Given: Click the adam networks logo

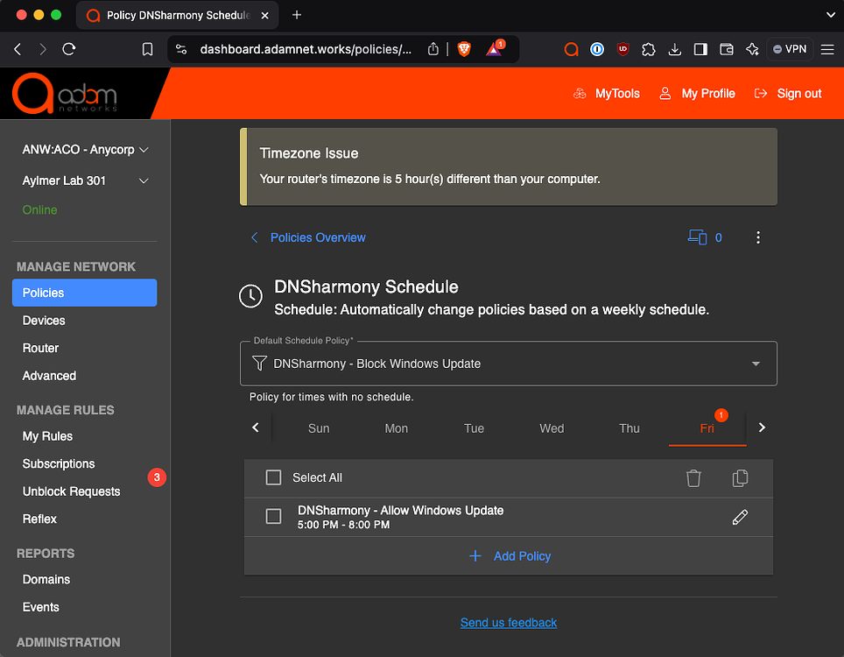Looking at the screenshot, I should [65, 94].
